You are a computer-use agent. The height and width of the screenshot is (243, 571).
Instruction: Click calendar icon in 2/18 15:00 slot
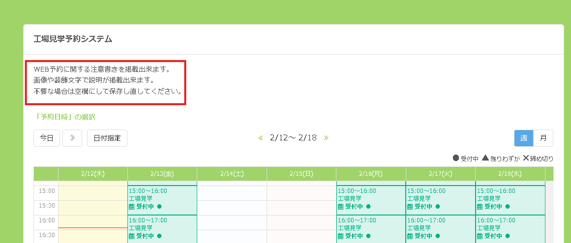(480, 207)
